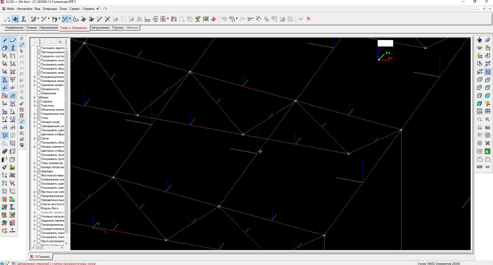Click the green grid fragment icon
This screenshot has width=493, height=265.
click(487, 151)
